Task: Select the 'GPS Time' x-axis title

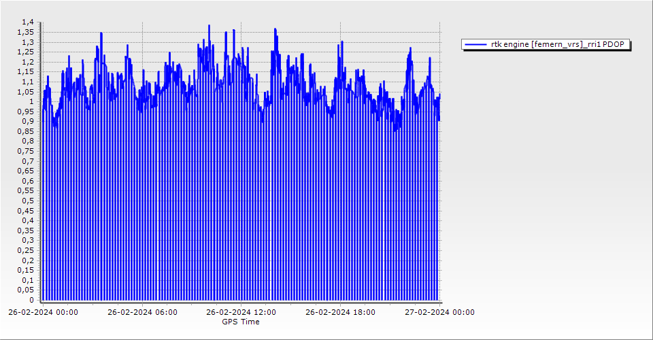Action: (241, 322)
